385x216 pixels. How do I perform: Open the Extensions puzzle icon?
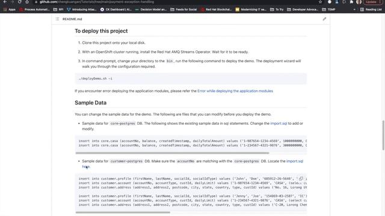[x=351, y=2]
